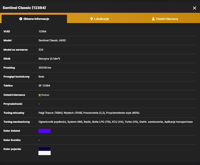Click the info icon in Główne informacje tab
The height and width of the screenshot is (165, 200).
21,19
